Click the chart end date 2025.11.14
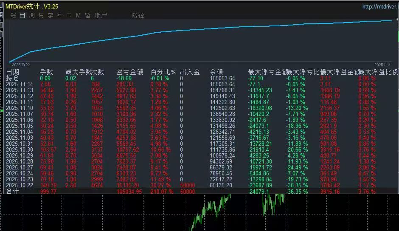 tap(382, 65)
